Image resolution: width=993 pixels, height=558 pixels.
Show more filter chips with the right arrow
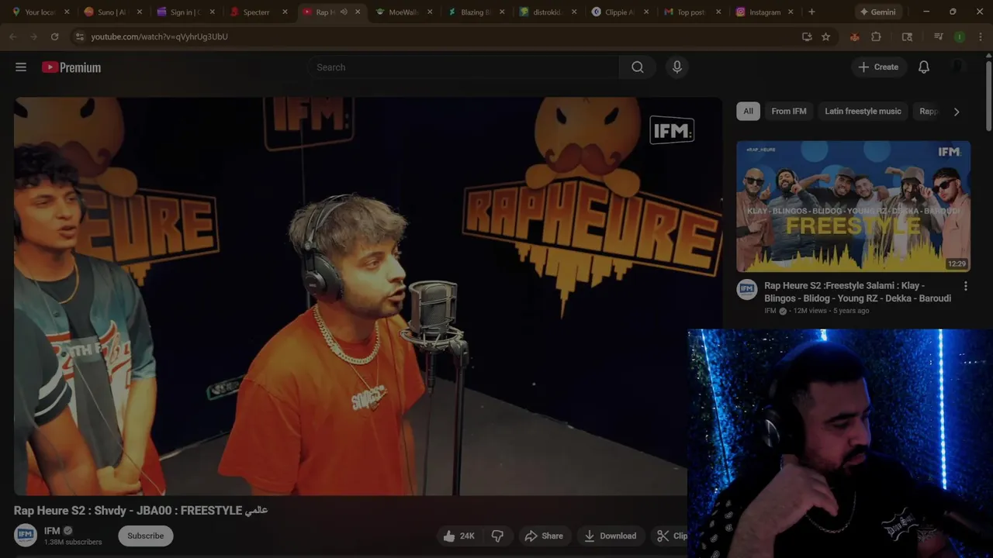click(x=957, y=112)
